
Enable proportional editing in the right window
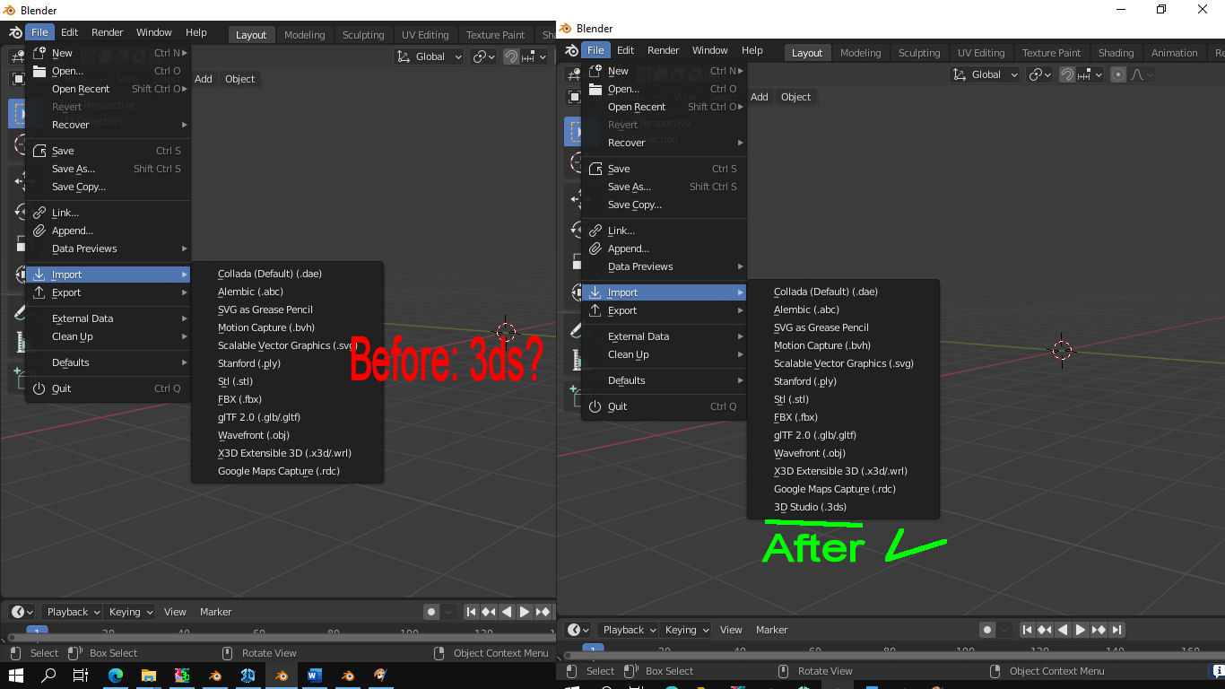tap(1118, 74)
